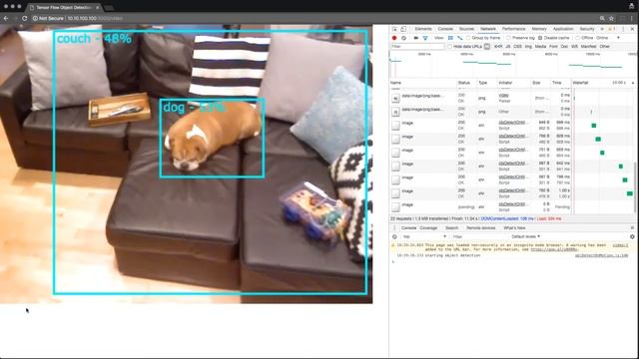The height and width of the screenshot is (359, 639).
Task: Click the first data:image/png thumbnail icon
Action: (x=395, y=98)
